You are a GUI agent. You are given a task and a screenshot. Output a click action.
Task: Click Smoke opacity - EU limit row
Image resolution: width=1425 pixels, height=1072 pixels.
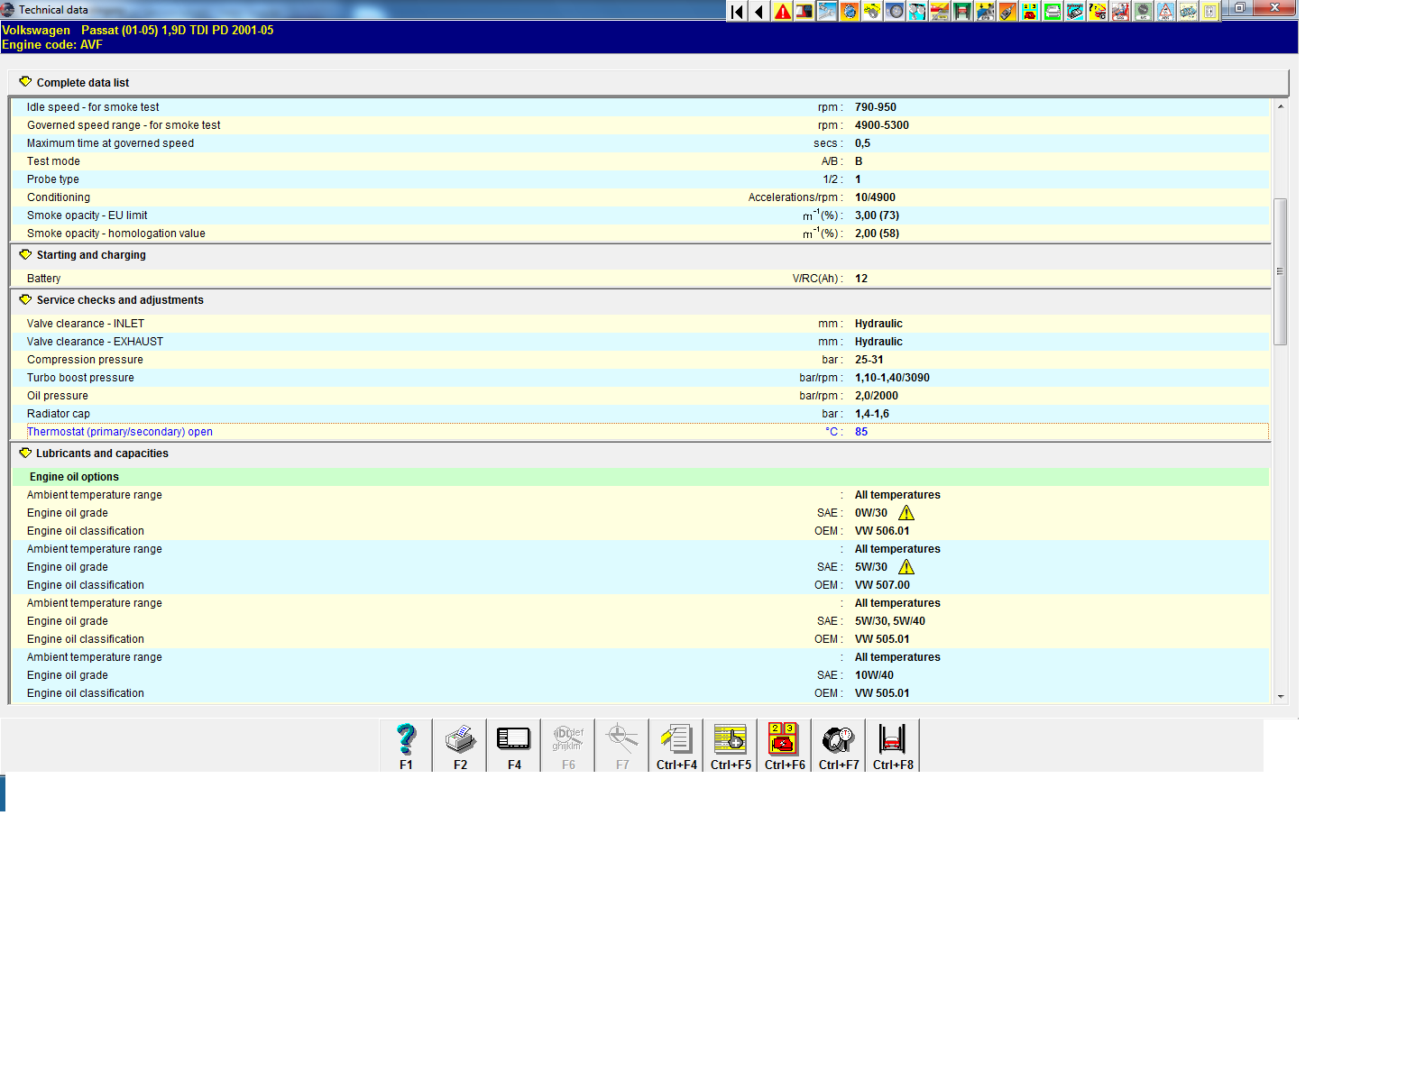pos(640,215)
